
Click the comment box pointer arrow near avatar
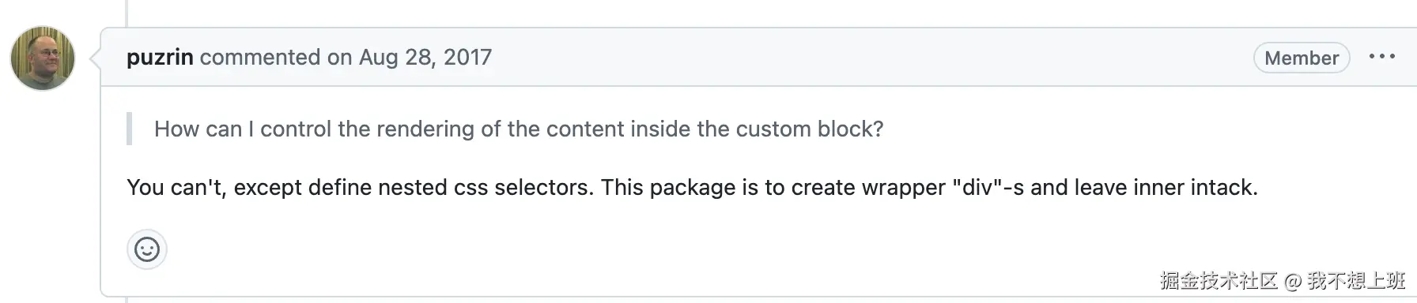pyautogui.click(x=96, y=58)
